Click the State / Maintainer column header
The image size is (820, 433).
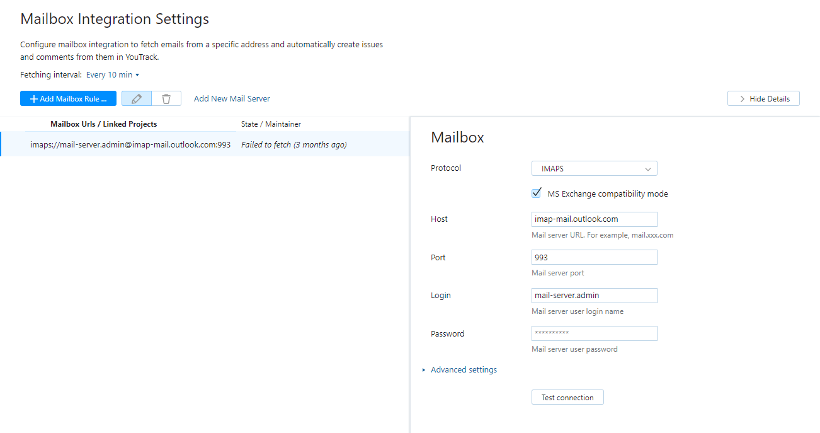(271, 124)
